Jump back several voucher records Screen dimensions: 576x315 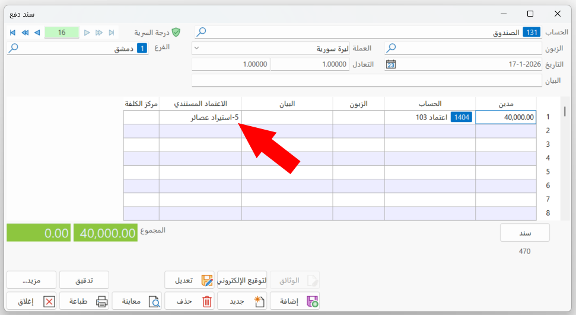[x=25, y=33]
